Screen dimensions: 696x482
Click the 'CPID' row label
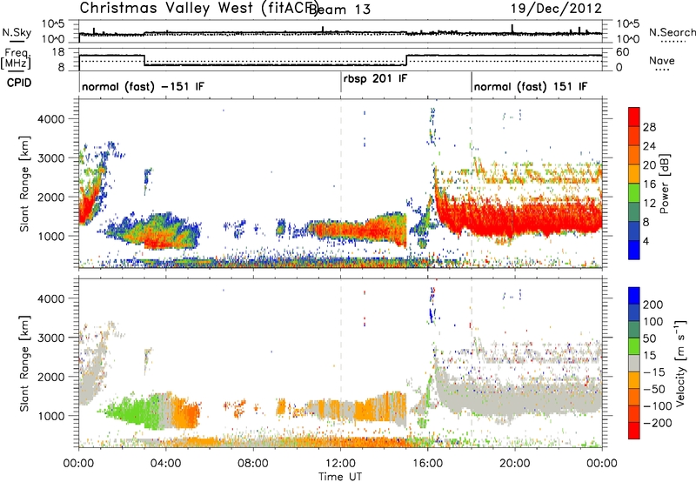19,83
